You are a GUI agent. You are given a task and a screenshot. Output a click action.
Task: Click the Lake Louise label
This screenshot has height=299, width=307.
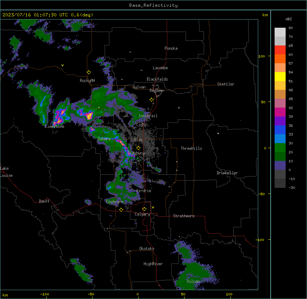point(6,172)
